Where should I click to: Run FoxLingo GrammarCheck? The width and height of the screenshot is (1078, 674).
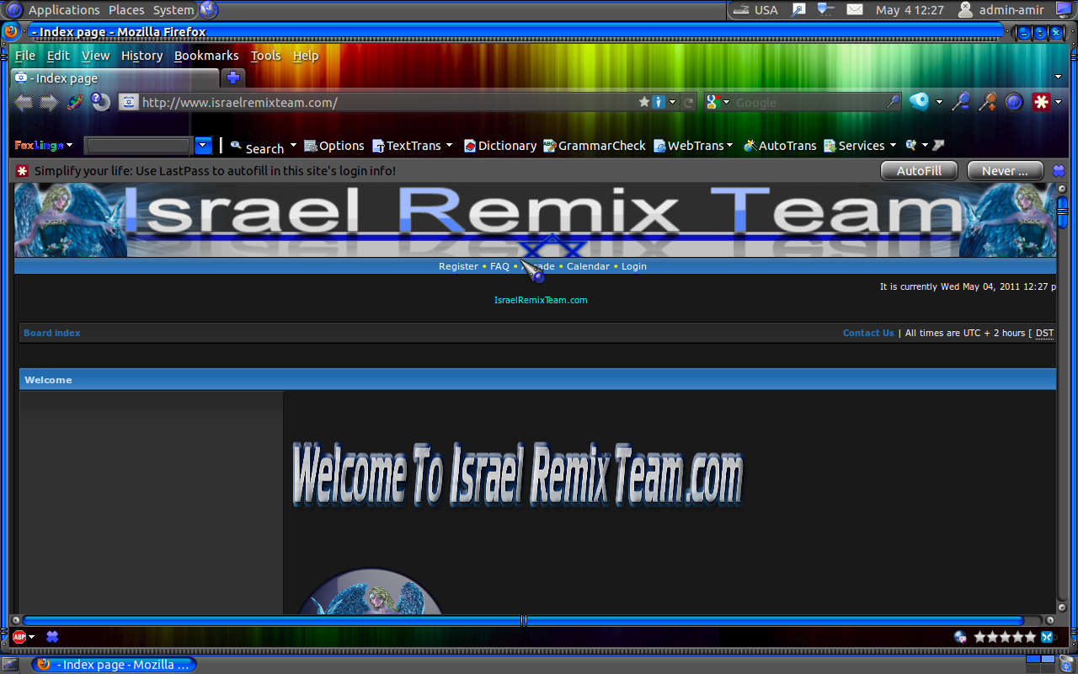[595, 146]
